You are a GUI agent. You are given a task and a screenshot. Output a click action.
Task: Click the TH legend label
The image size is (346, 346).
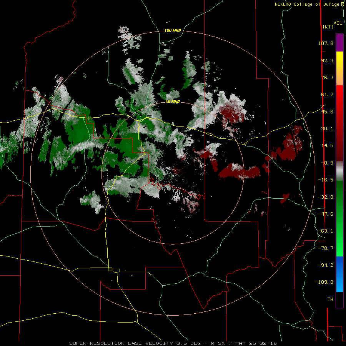tap(330, 299)
